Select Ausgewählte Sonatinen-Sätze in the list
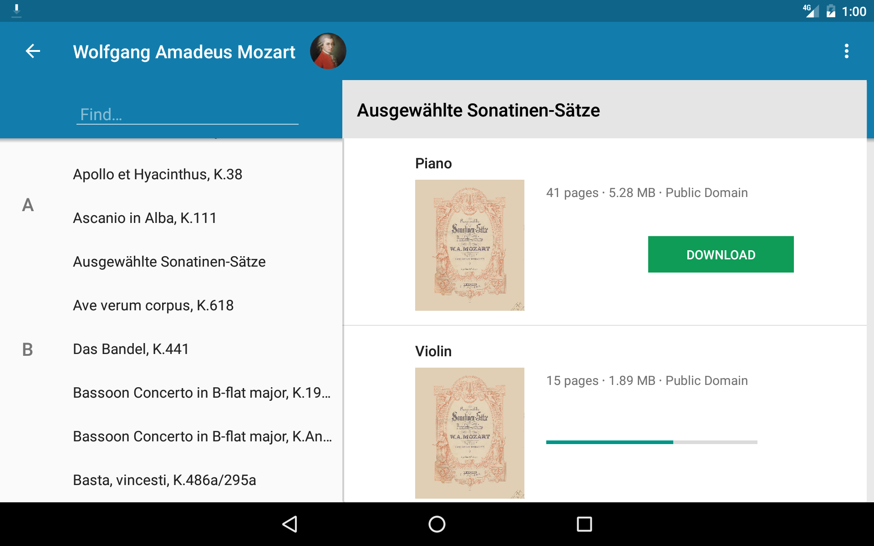The width and height of the screenshot is (874, 546). pyautogui.click(x=169, y=262)
